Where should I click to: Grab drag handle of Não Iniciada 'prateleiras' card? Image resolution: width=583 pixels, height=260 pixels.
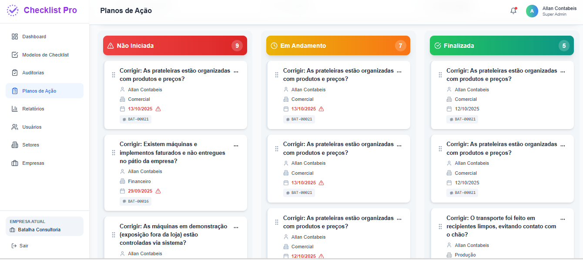pyautogui.click(x=114, y=75)
